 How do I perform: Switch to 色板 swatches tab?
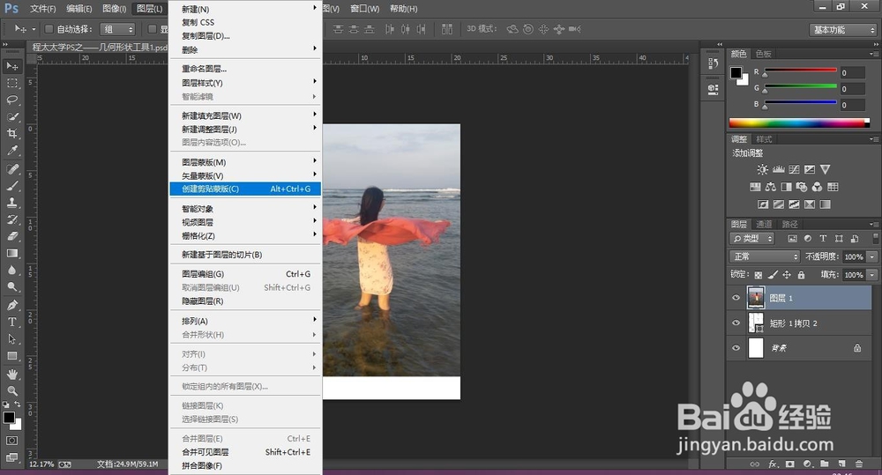(x=763, y=54)
